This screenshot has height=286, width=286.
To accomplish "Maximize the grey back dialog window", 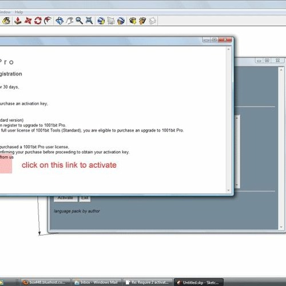I will click(x=267, y=61).
